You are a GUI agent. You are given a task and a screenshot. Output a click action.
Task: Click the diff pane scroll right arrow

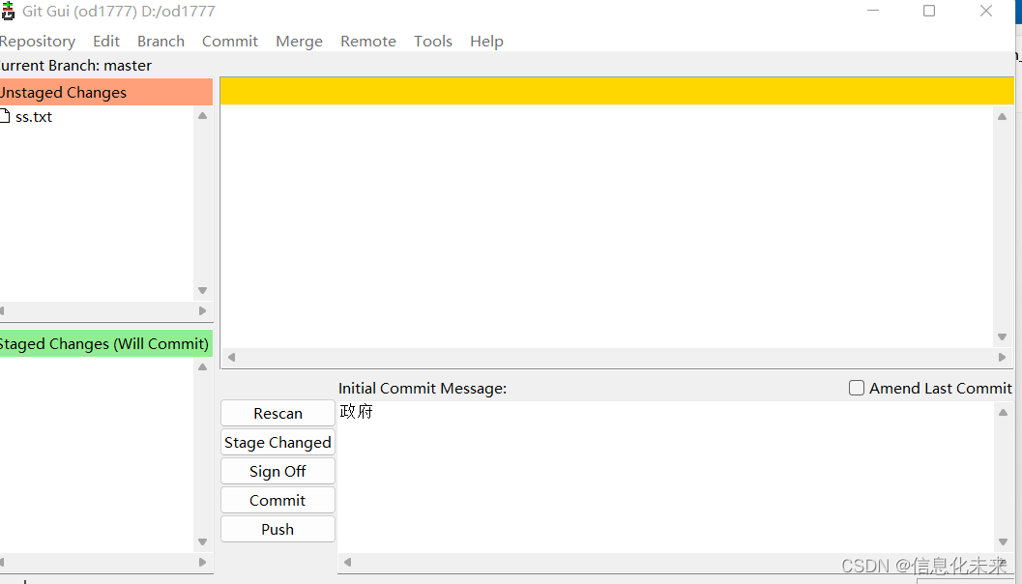(x=1003, y=357)
